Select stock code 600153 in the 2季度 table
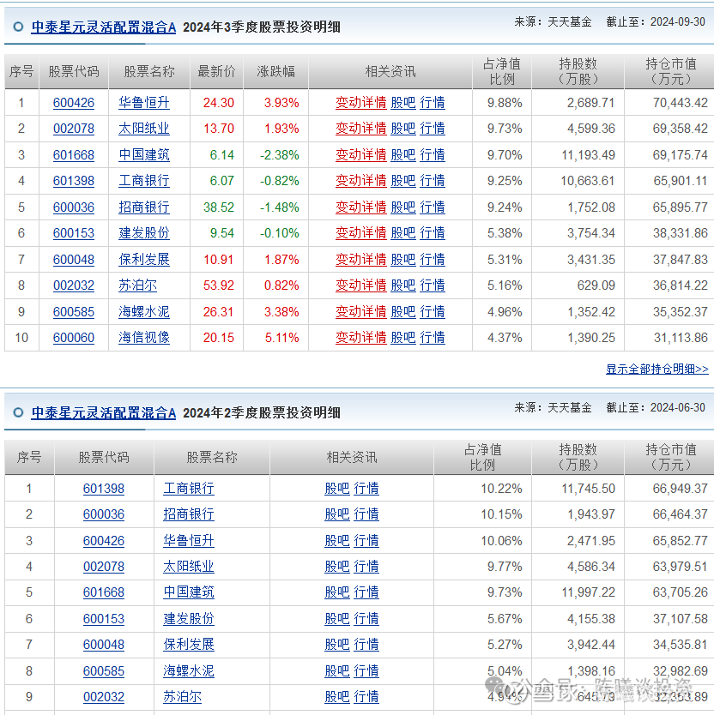Viewport: 714px width, 715px height. 104,619
